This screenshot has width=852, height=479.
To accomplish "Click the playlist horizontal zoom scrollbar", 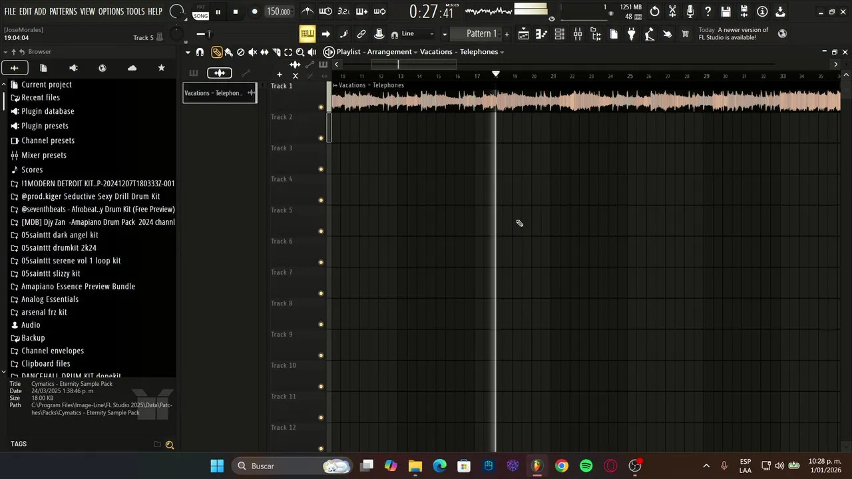I will click(413, 65).
